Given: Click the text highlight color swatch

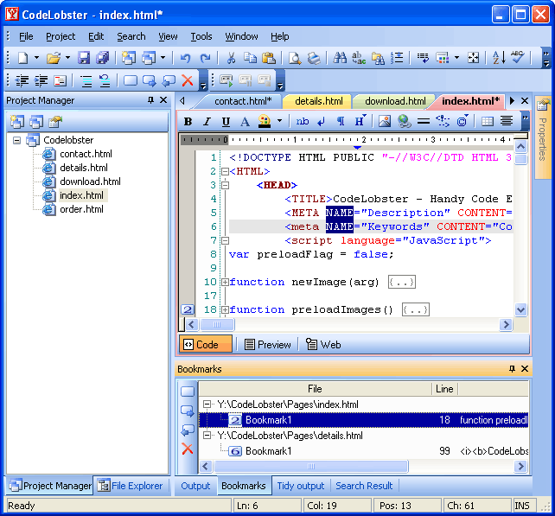Looking at the screenshot, I should (265, 122).
